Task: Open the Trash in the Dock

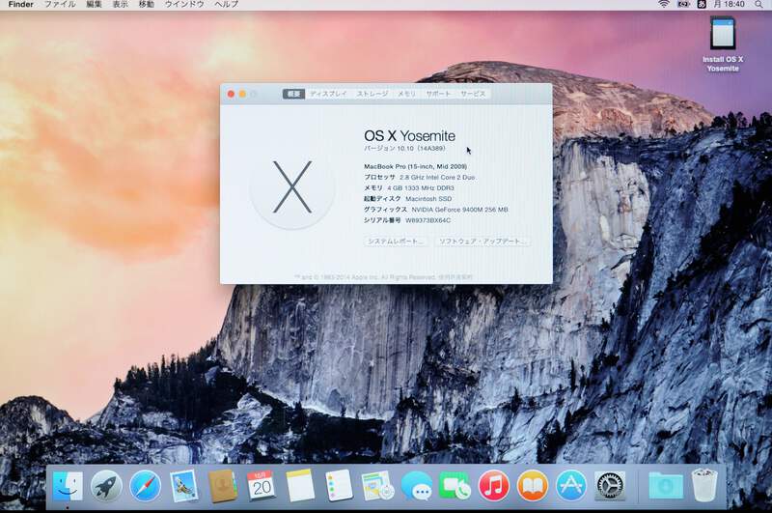Action: click(704, 486)
